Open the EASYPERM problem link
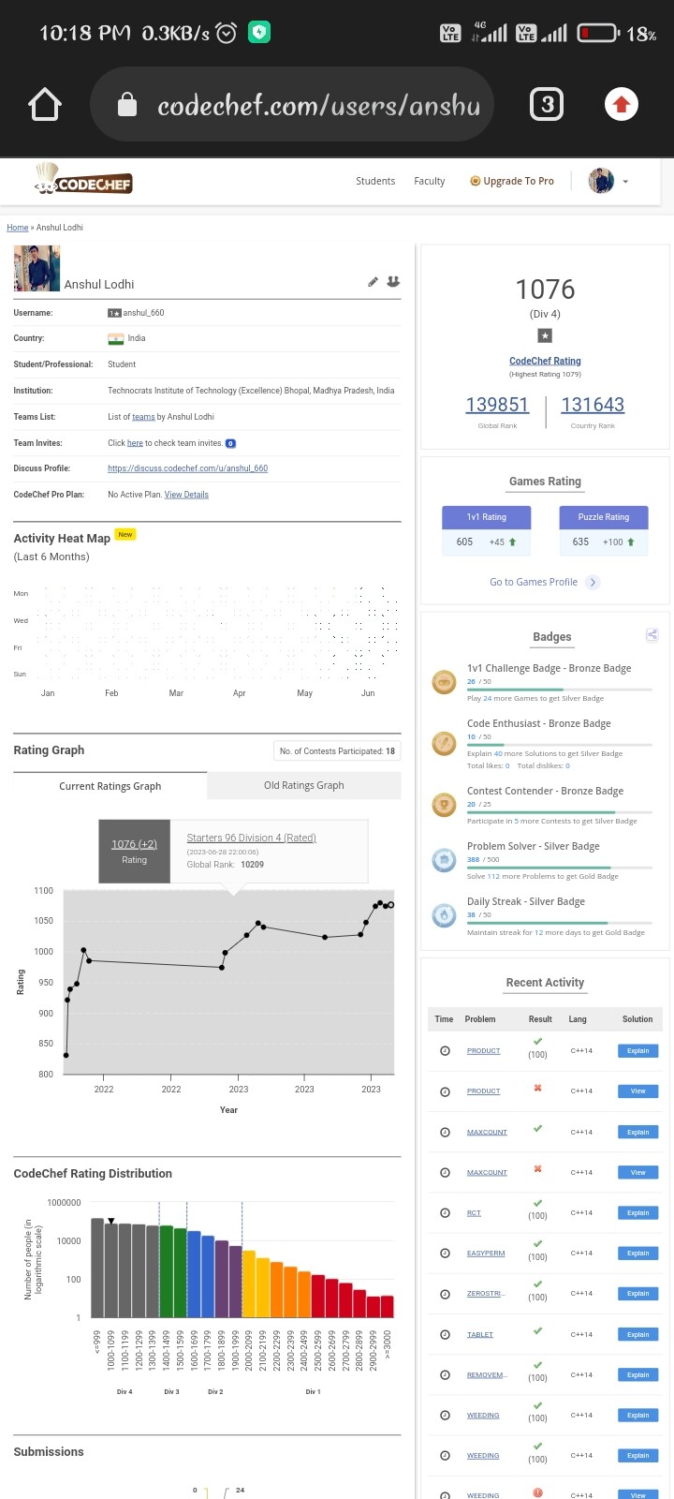 pos(486,1254)
